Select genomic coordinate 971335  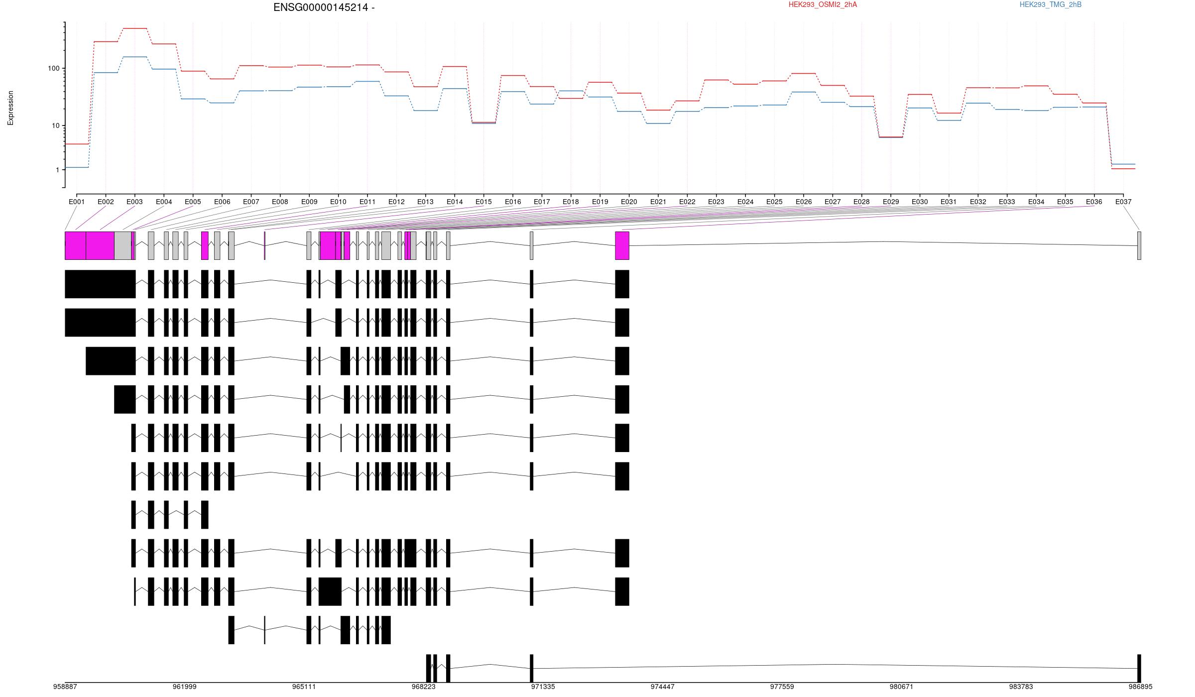[543, 687]
